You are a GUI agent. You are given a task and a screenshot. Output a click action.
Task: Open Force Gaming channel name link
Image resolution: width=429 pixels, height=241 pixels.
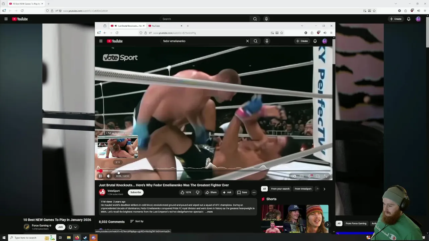pyautogui.click(x=40, y=226)
